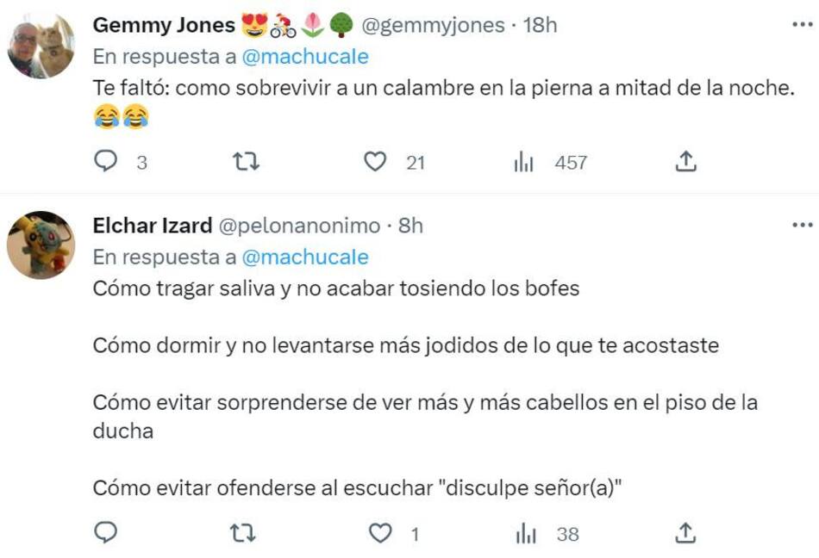819x558 pixels.
Task: Open Gemmy Jones's profile picture
Action: tap(41, 46)
